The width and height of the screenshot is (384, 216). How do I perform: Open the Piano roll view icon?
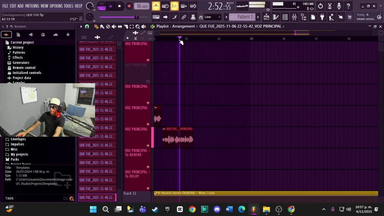pos(276,17)
